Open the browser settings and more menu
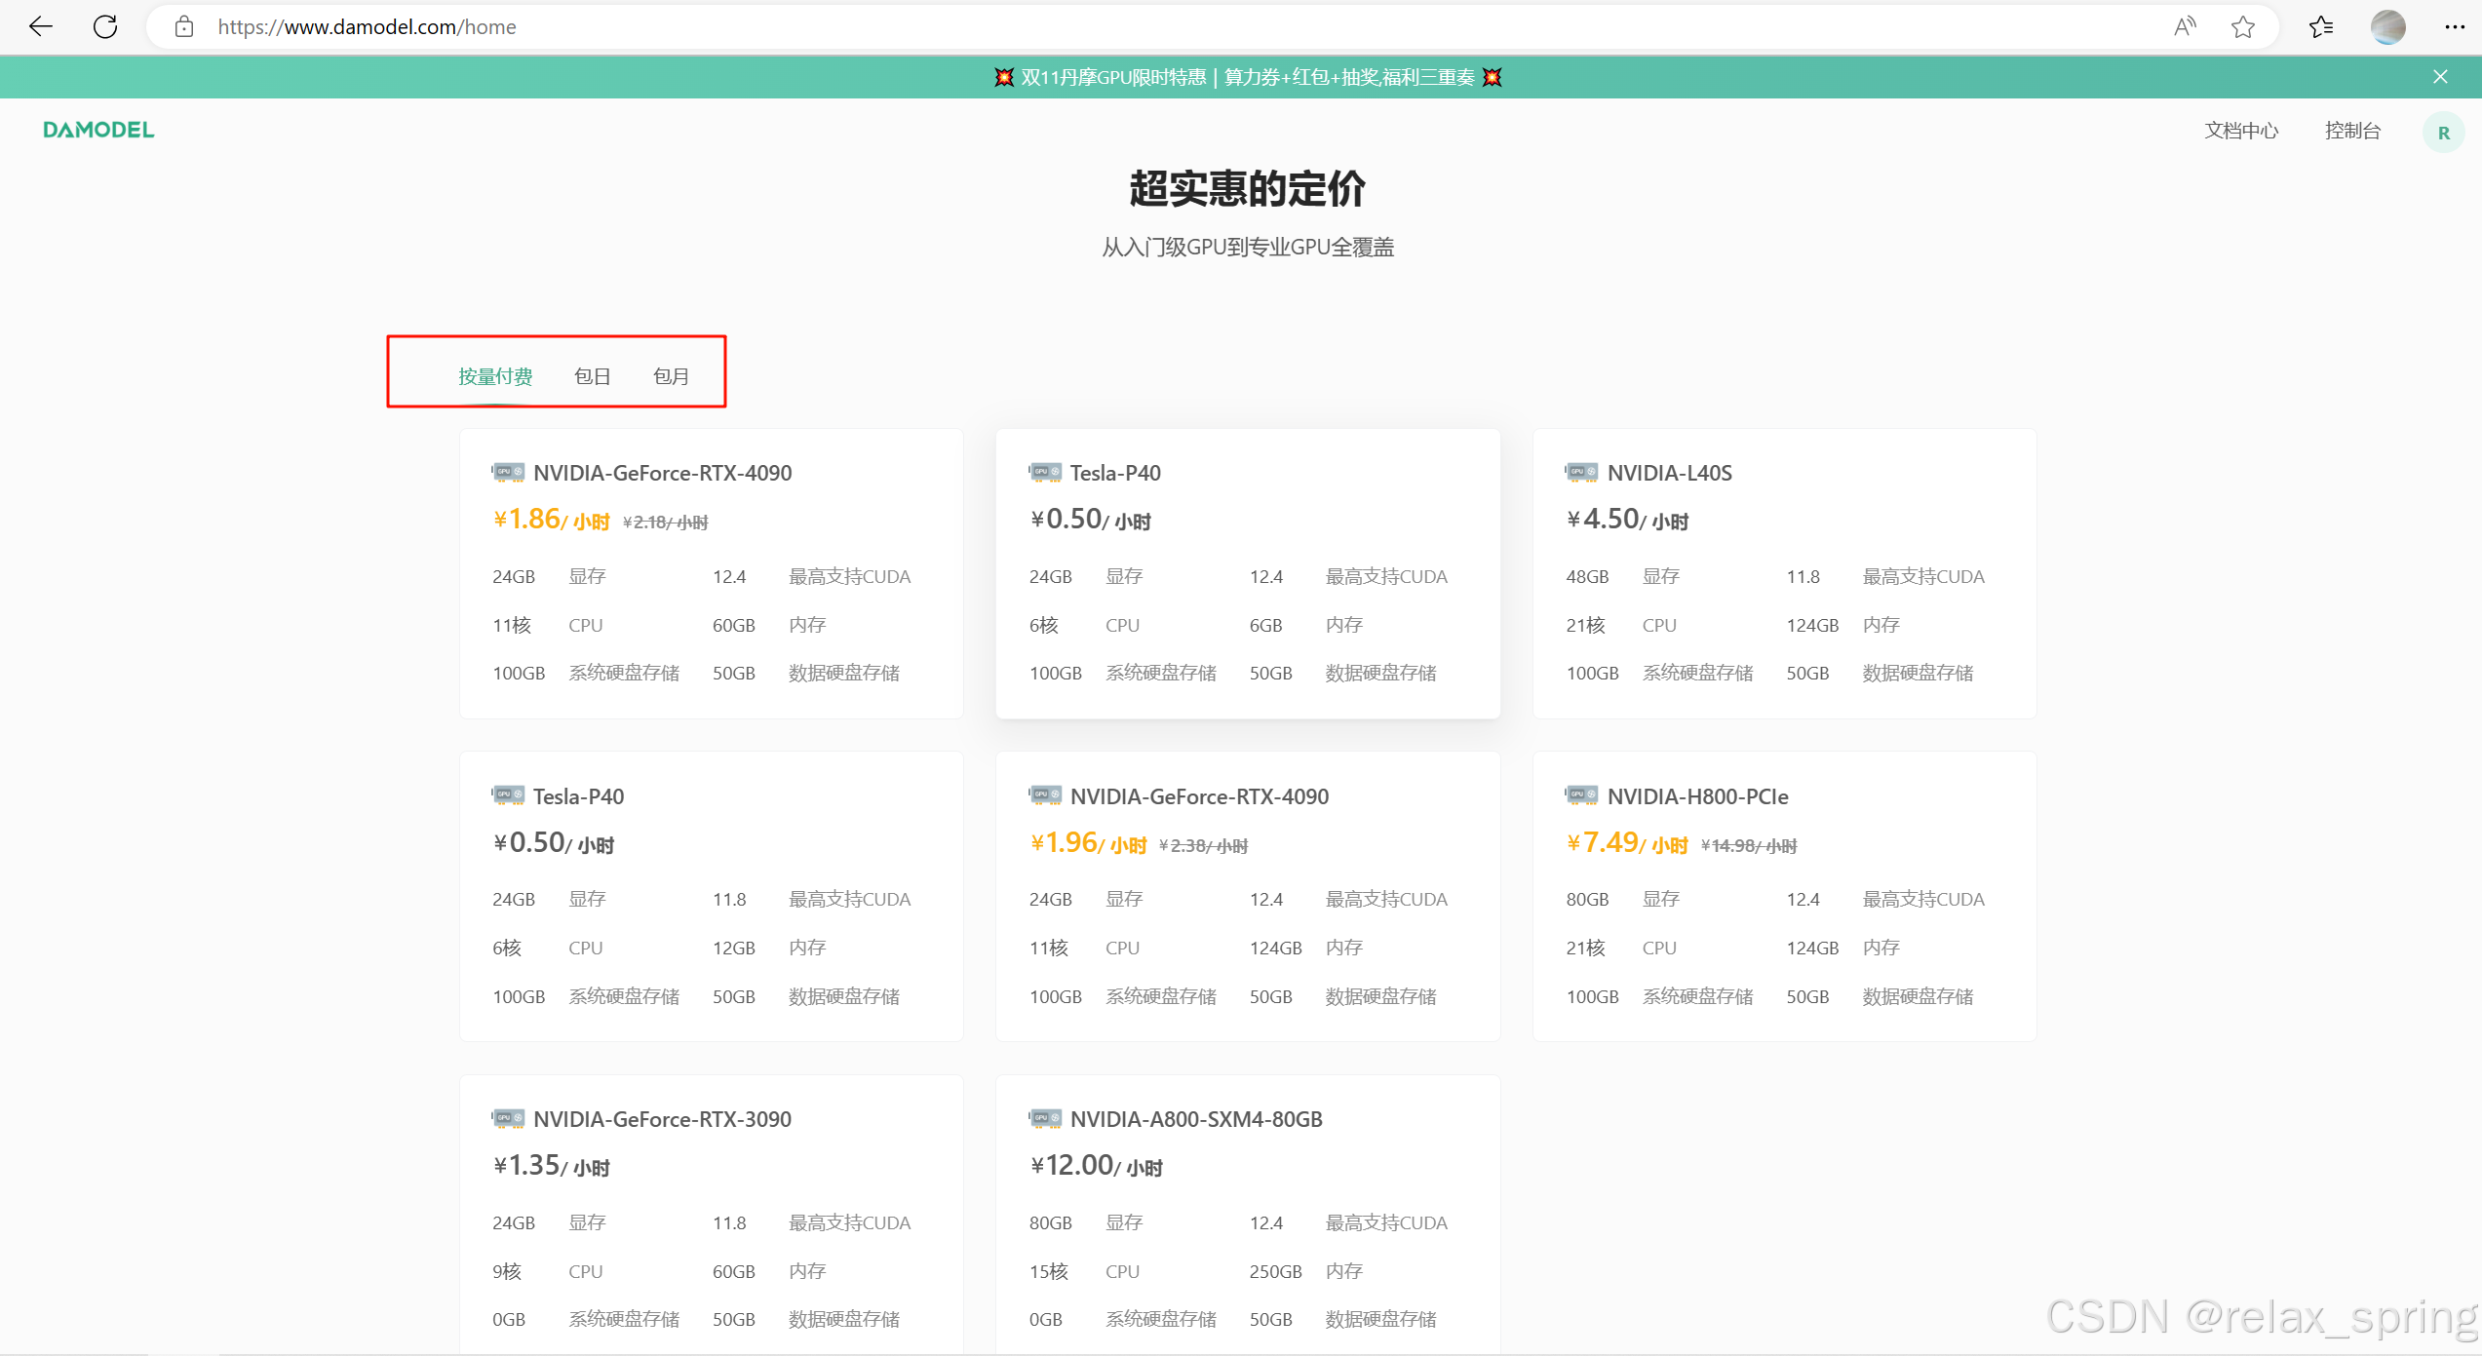The width and height of the screenshot is (2482, 1356). click(x=2455, y=26)
